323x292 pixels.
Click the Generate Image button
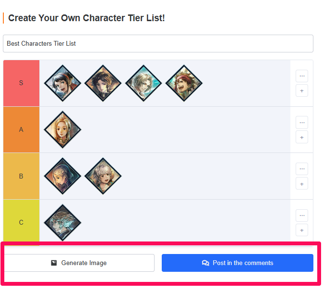point(79,263)
